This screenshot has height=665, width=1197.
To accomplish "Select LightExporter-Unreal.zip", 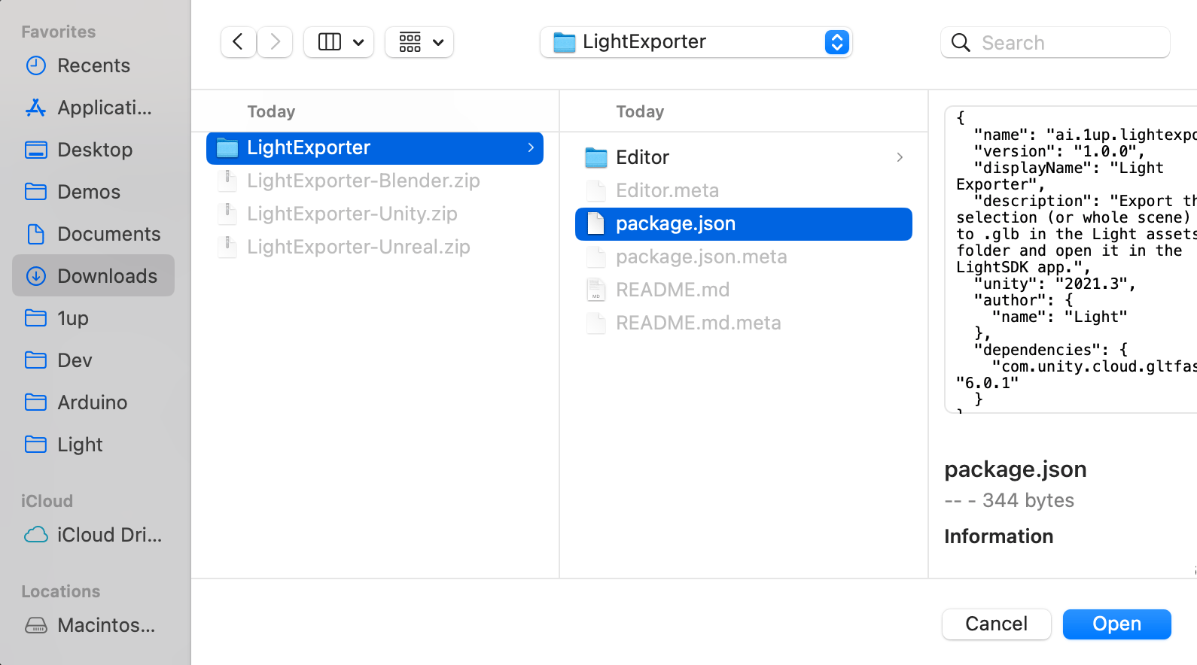I will click(375, 247).
